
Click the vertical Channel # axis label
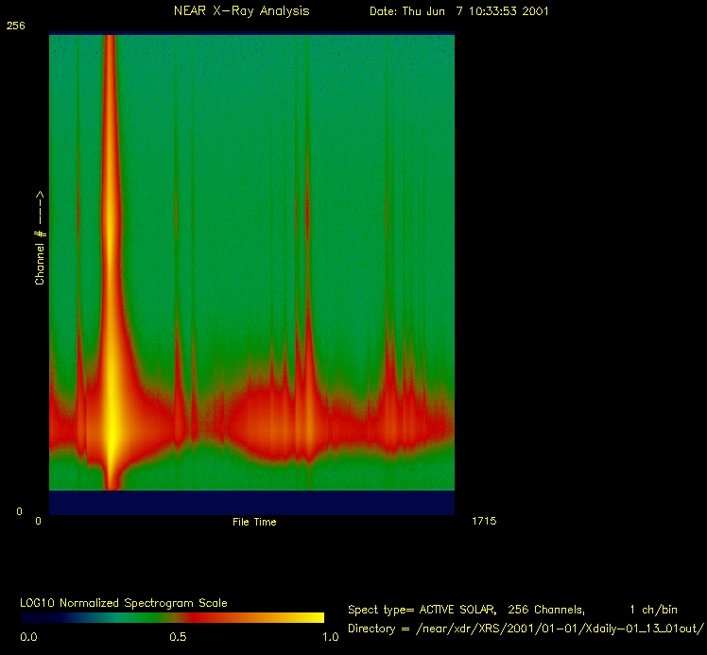coord(40,237)
